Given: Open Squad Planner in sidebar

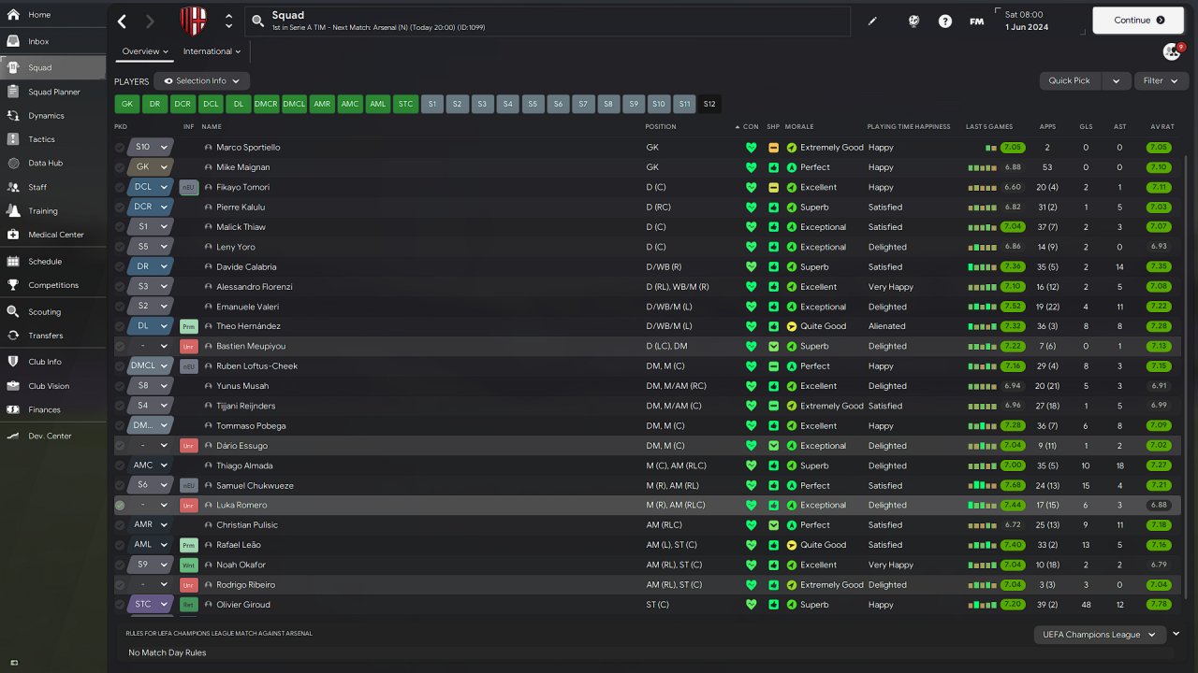Looking at the screenshot, I should click(52, 92).
